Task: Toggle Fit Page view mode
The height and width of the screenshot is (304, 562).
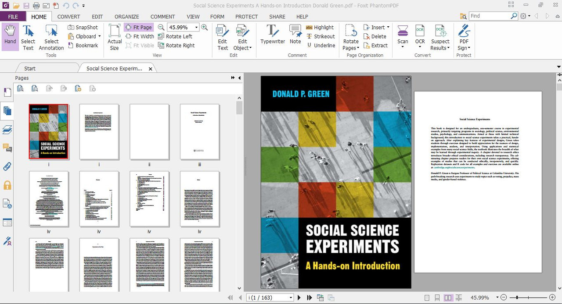Action: point(139,27)
